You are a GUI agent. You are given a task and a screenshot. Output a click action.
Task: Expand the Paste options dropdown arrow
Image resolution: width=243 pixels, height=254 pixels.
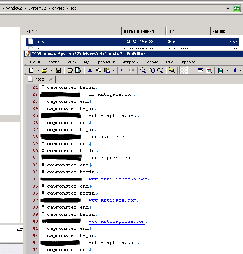[x=114, y=71]
